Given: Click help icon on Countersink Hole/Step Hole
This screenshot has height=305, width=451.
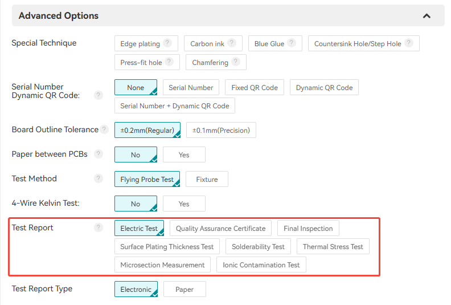Looking at the screenshot, I should pyautogui.click(x=409, y=43).
